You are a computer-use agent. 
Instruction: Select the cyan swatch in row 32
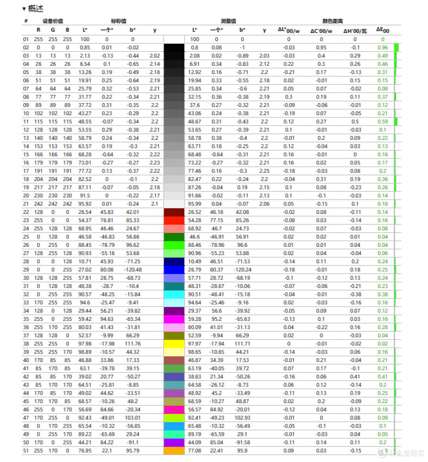click(174, 294)
